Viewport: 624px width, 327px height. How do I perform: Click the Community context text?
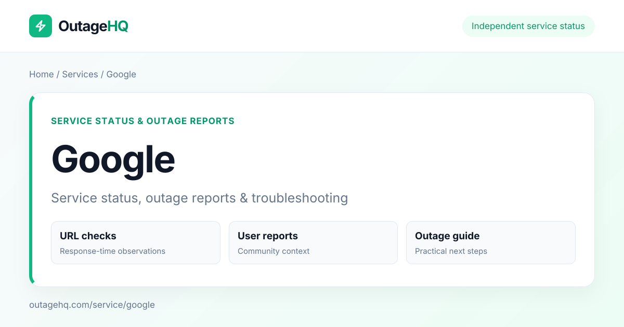[274, 251]
